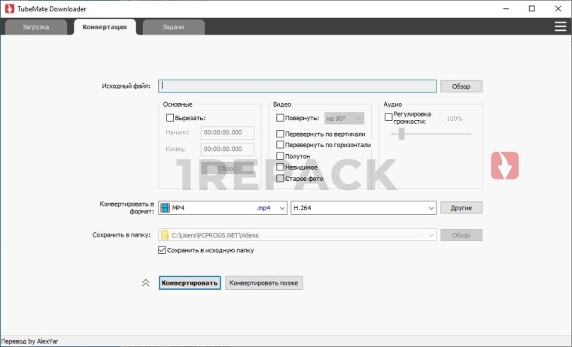Image resolution: width=572 pixels, height=347 pixels.
Task: Click the TubeMate app logo in title bar
Action: pyautogui.click(x=9, y=8)
